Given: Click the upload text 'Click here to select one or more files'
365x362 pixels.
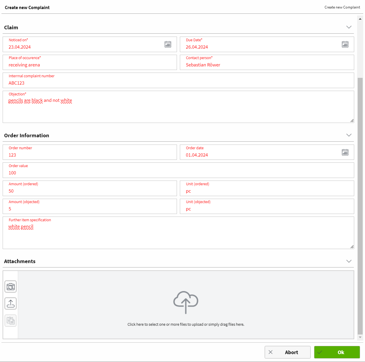Looking at the screenshot, I should (x=186, y=324).
